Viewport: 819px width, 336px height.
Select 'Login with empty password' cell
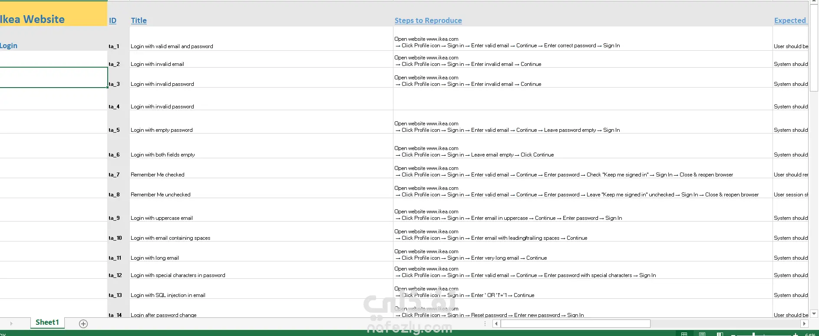point(261,122)
